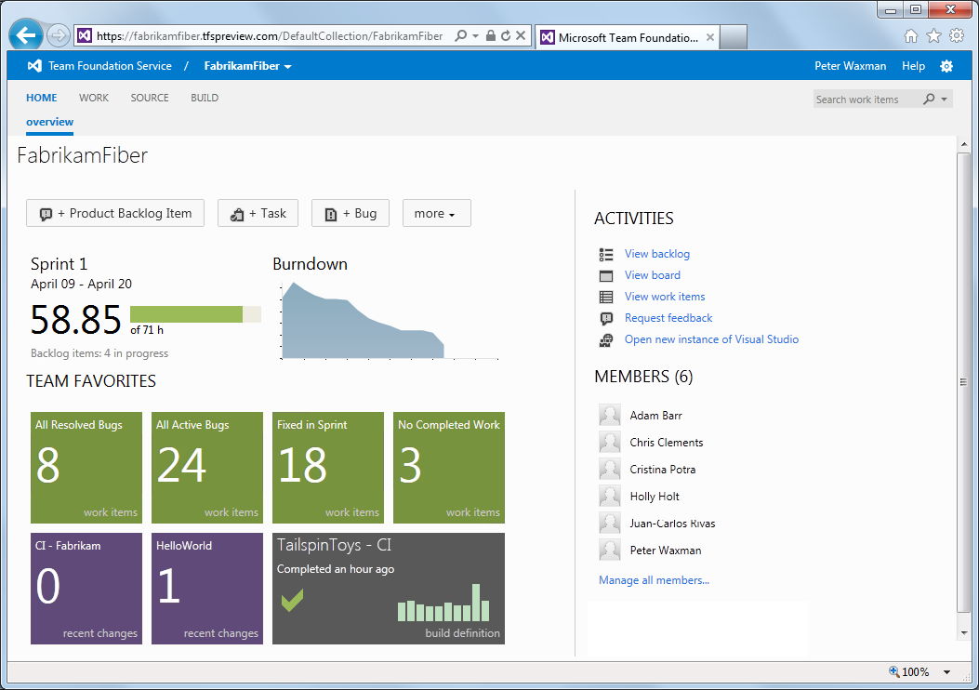Click Peter Waxman's member avatar
Viewport: 979px width, 690px height.
click(x=609, y=551)
